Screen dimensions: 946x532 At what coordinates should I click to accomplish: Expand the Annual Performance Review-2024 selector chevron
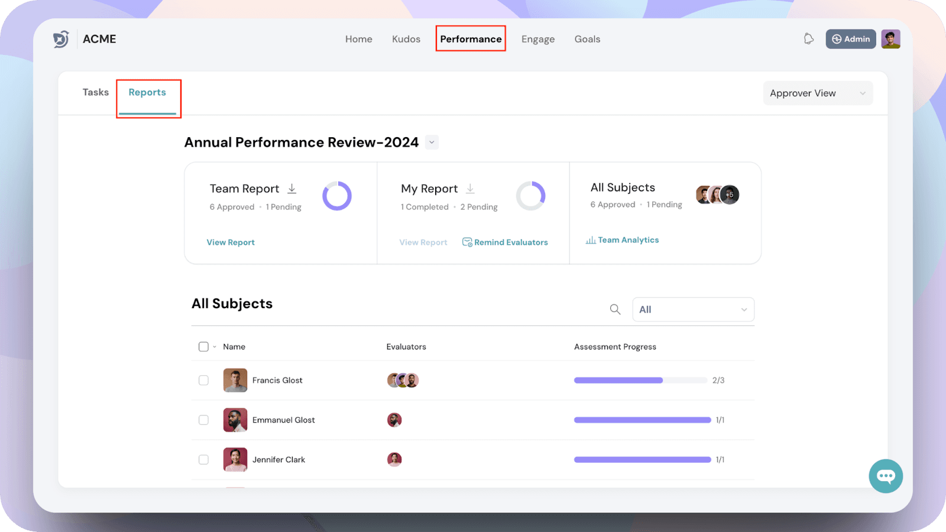pos(432,142)
